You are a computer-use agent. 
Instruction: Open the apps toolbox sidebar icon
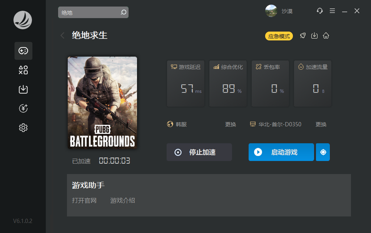pyautogui.click(x=23, y=70)
